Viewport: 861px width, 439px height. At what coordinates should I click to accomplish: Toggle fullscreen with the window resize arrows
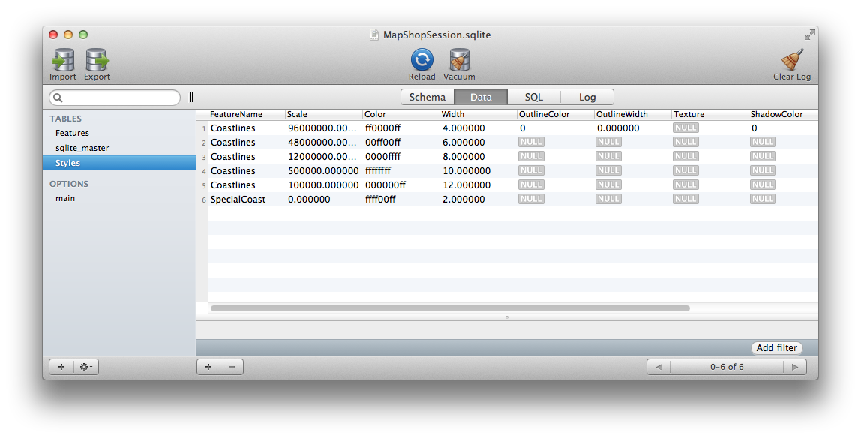pos(809,35)
